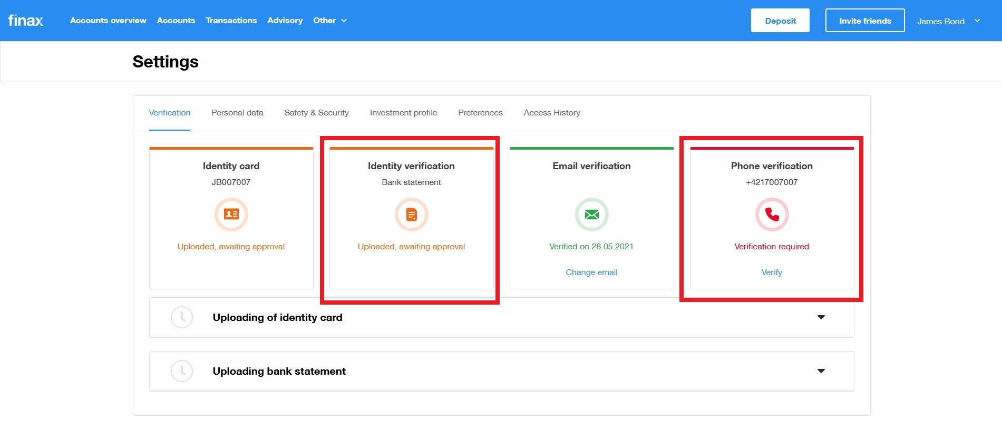Click the identity card icon

(231, 214)
